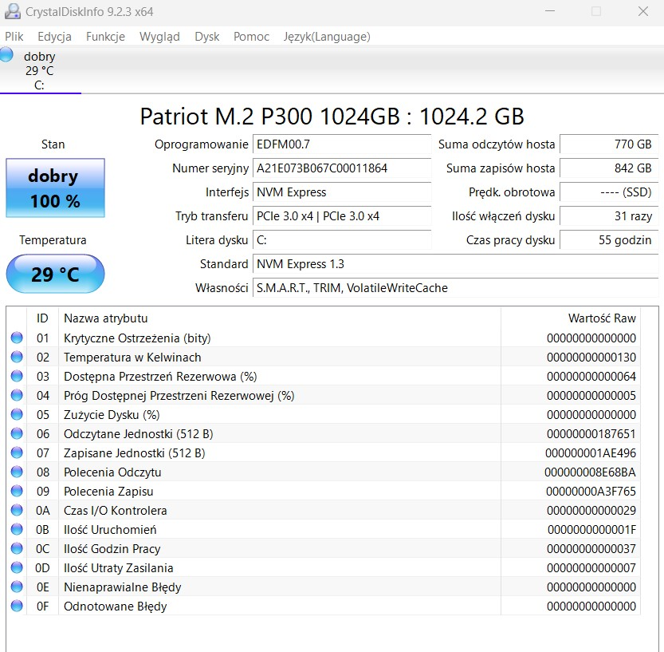Click status icon for Ilość Godzin Pracy
664x652 pixels.
click(x=17, y=549)
